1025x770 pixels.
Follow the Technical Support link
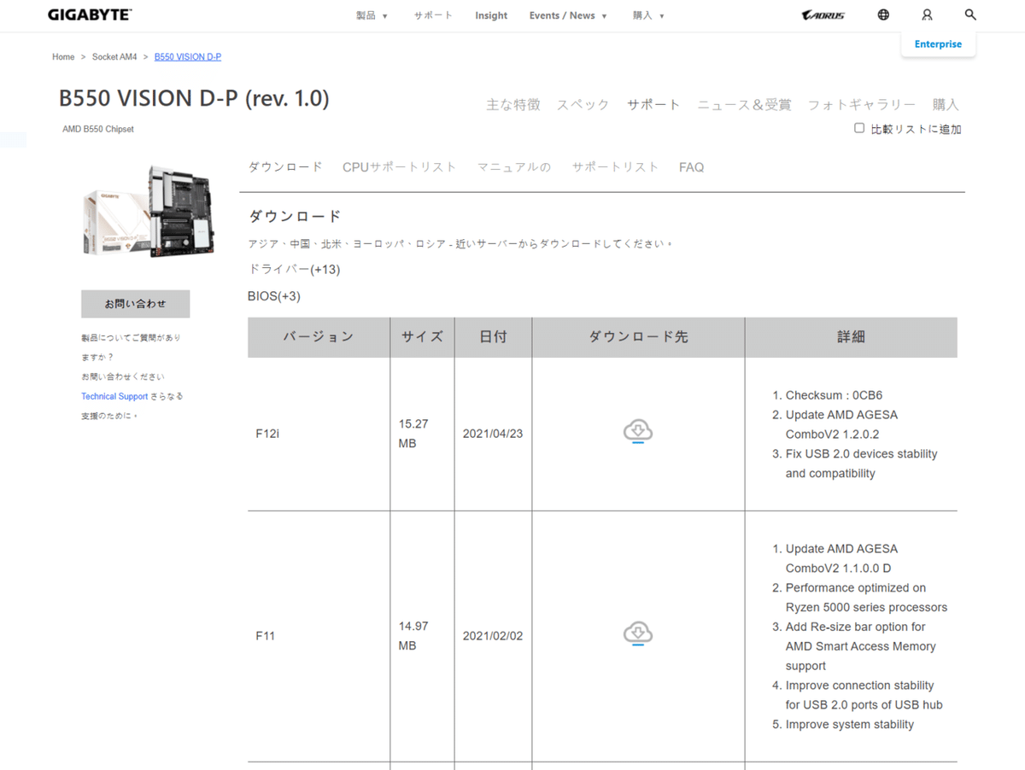pyautogui.click(x=114, y=396)
